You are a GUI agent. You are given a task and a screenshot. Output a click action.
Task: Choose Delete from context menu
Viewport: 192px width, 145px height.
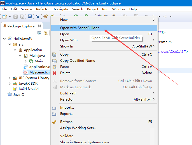(104, 73)
